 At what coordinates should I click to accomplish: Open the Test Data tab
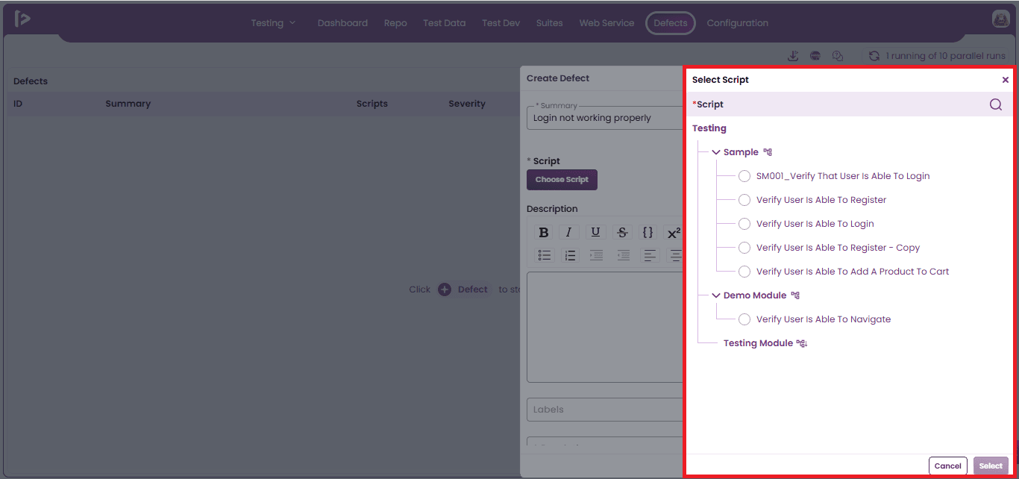pyautogui.click(x=444, y=23)
